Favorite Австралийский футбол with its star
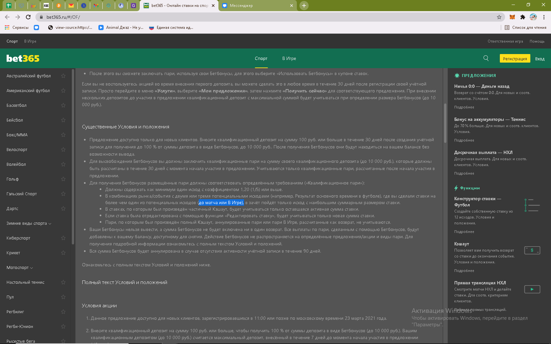 [x=63, y=76]
